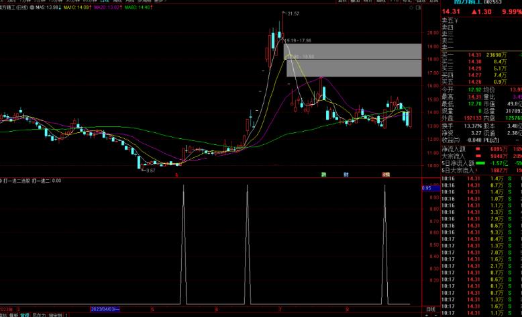The height and width of the screenshot is (317, 522).
Task: Click the 21.57 high price marker
Action: click(293, 13)
